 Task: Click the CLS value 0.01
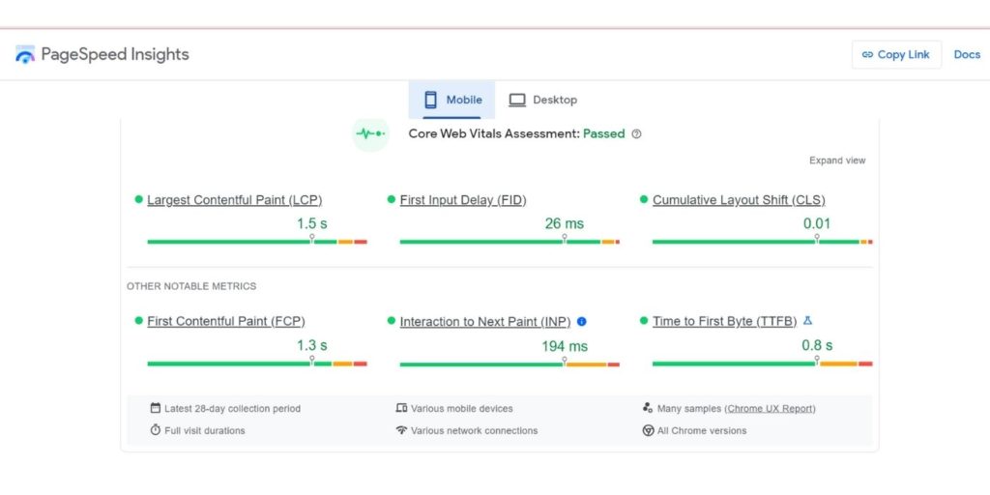(817, 223)
